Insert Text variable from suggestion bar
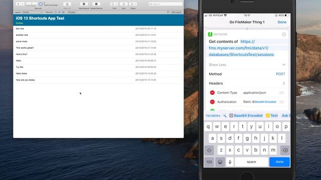 tap(272, 115)
